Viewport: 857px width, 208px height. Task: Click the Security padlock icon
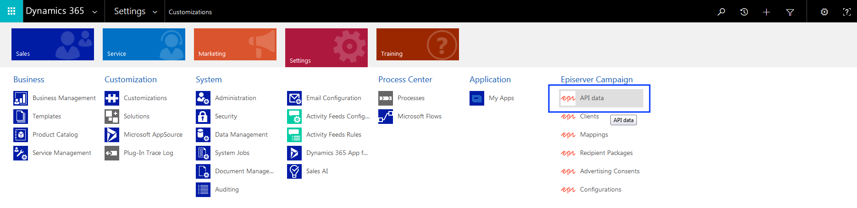pyautogui.click(x=203, y=117)
